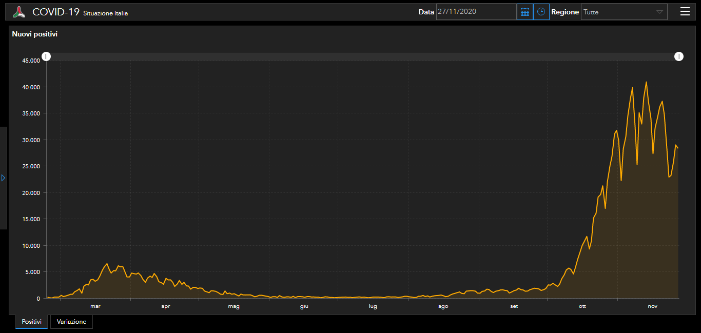Click the giu month axis label
The height and width of the screenshot is (333, 701).
(304, 306)
